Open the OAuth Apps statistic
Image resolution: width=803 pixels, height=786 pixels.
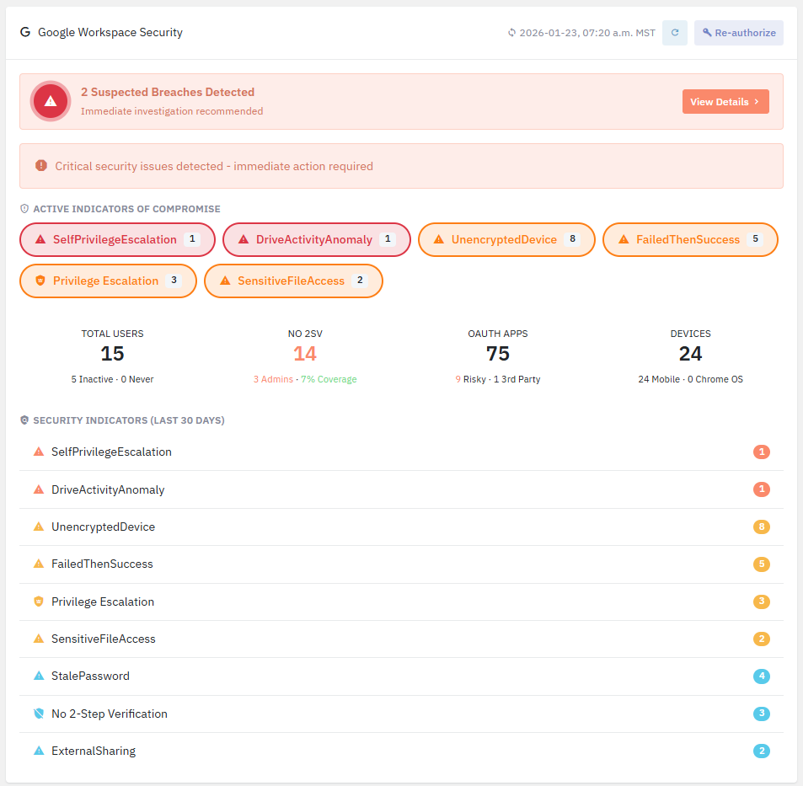(x=497, y=356)
